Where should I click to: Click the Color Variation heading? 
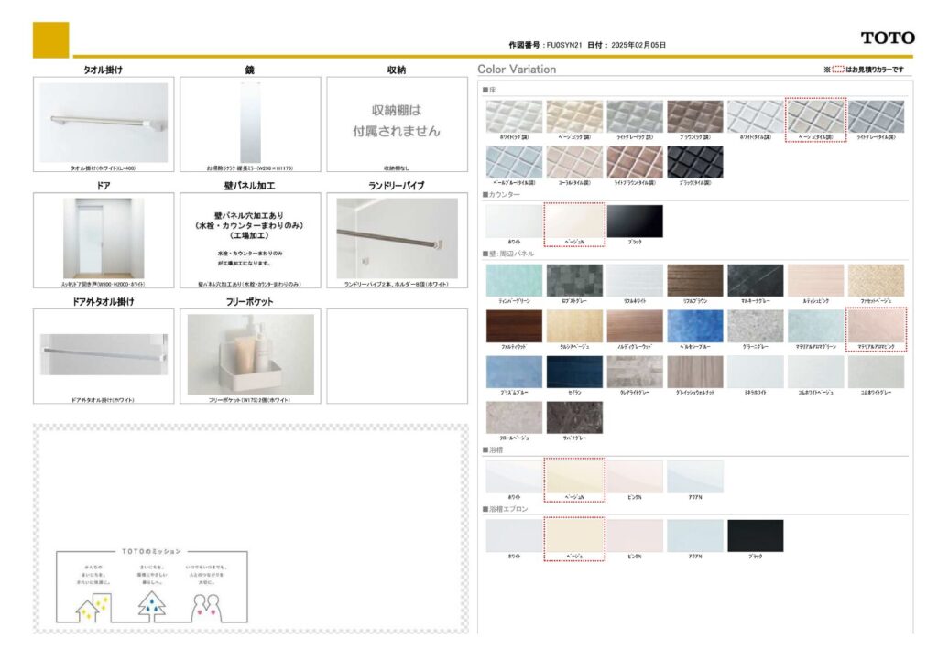517,70
